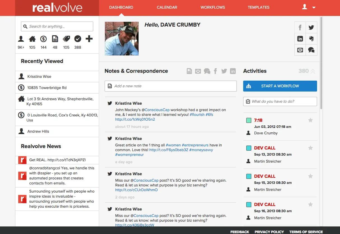Open Dave's LinkedIn via the profile icons

[300, 39]
